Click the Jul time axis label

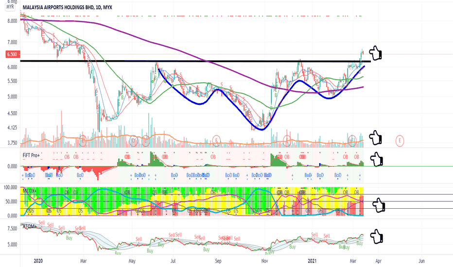[x=173, y=261]
